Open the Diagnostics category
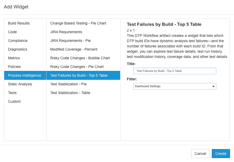The height and width of the screenshot is (162, 234). point(25,49)
